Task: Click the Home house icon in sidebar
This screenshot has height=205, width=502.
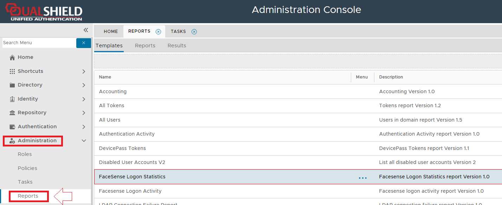Action: pos(12,57)
